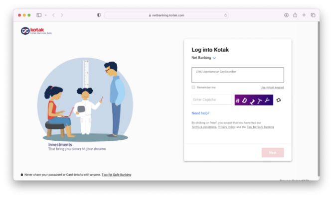Go forward with the browser forward arrow
This screenshot has height=198, width=333.
point(62,15)
